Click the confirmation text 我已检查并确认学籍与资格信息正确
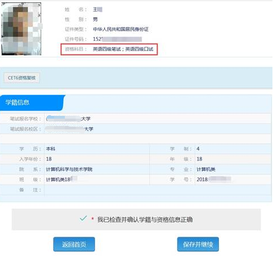Image resolution: width=273 pixels, height=260 pixels. click(145, 220)
